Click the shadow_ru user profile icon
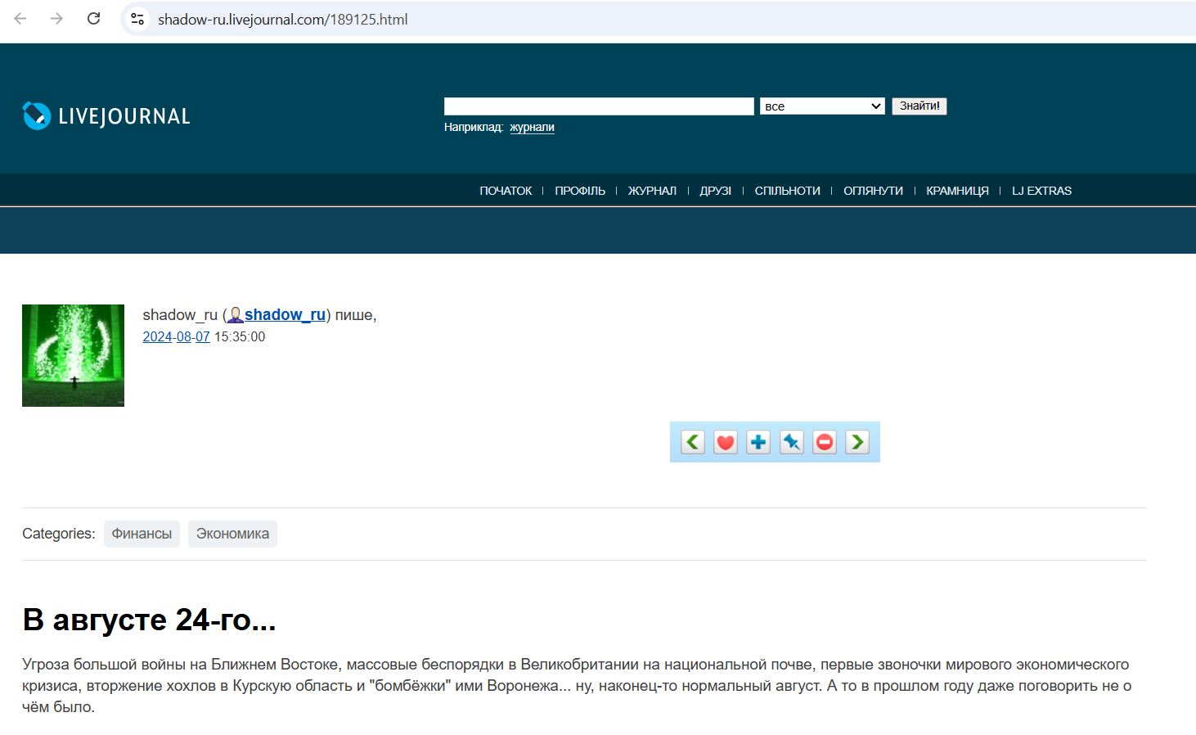 [236, 315]
